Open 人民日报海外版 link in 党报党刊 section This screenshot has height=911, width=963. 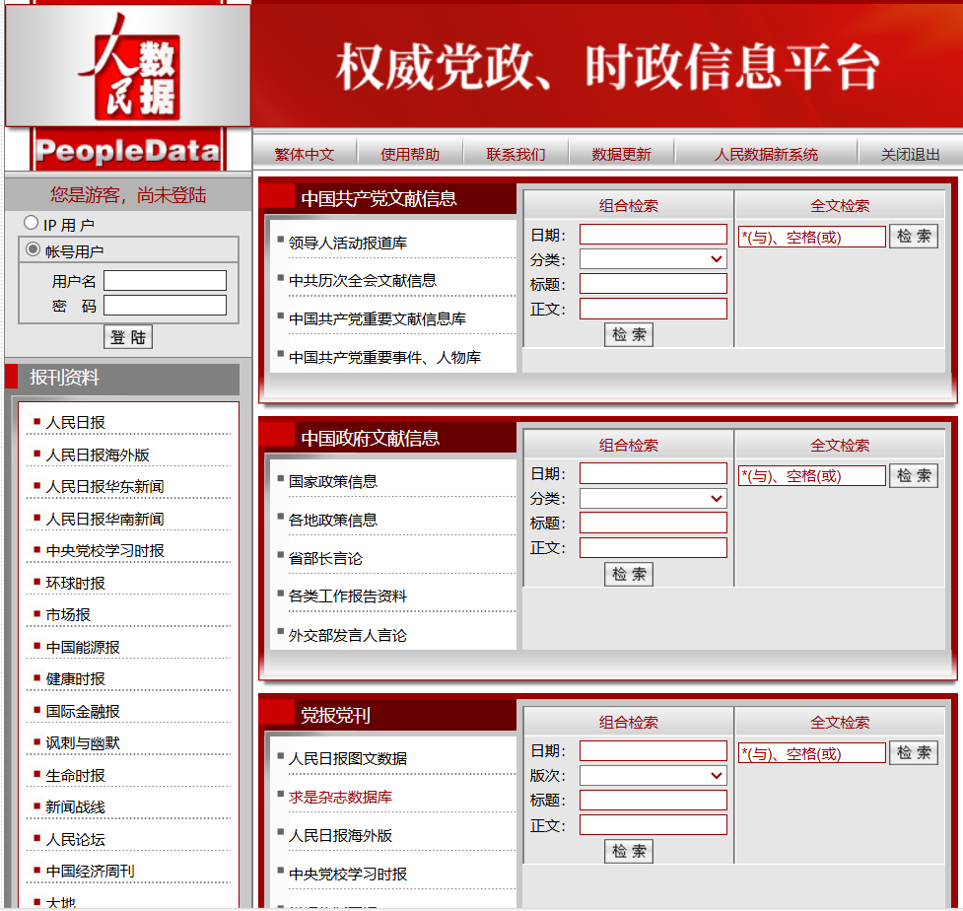(340, 835)
